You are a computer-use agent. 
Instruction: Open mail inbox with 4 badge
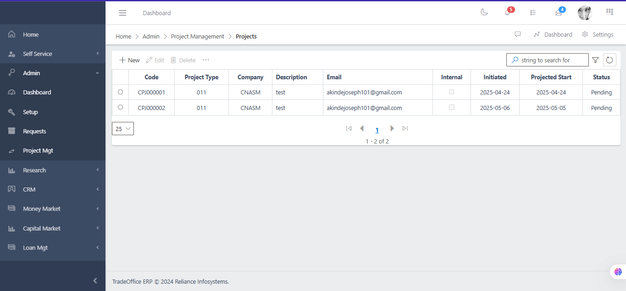[x=559, y=13]
